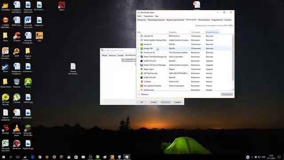The height and width of the screenshot is (160, 284).
Task: Switch to the Процессы tab
Action: 142,20
